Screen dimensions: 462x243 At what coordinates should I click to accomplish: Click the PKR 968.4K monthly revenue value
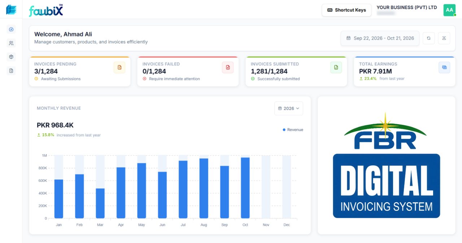[x=55, y=125]
